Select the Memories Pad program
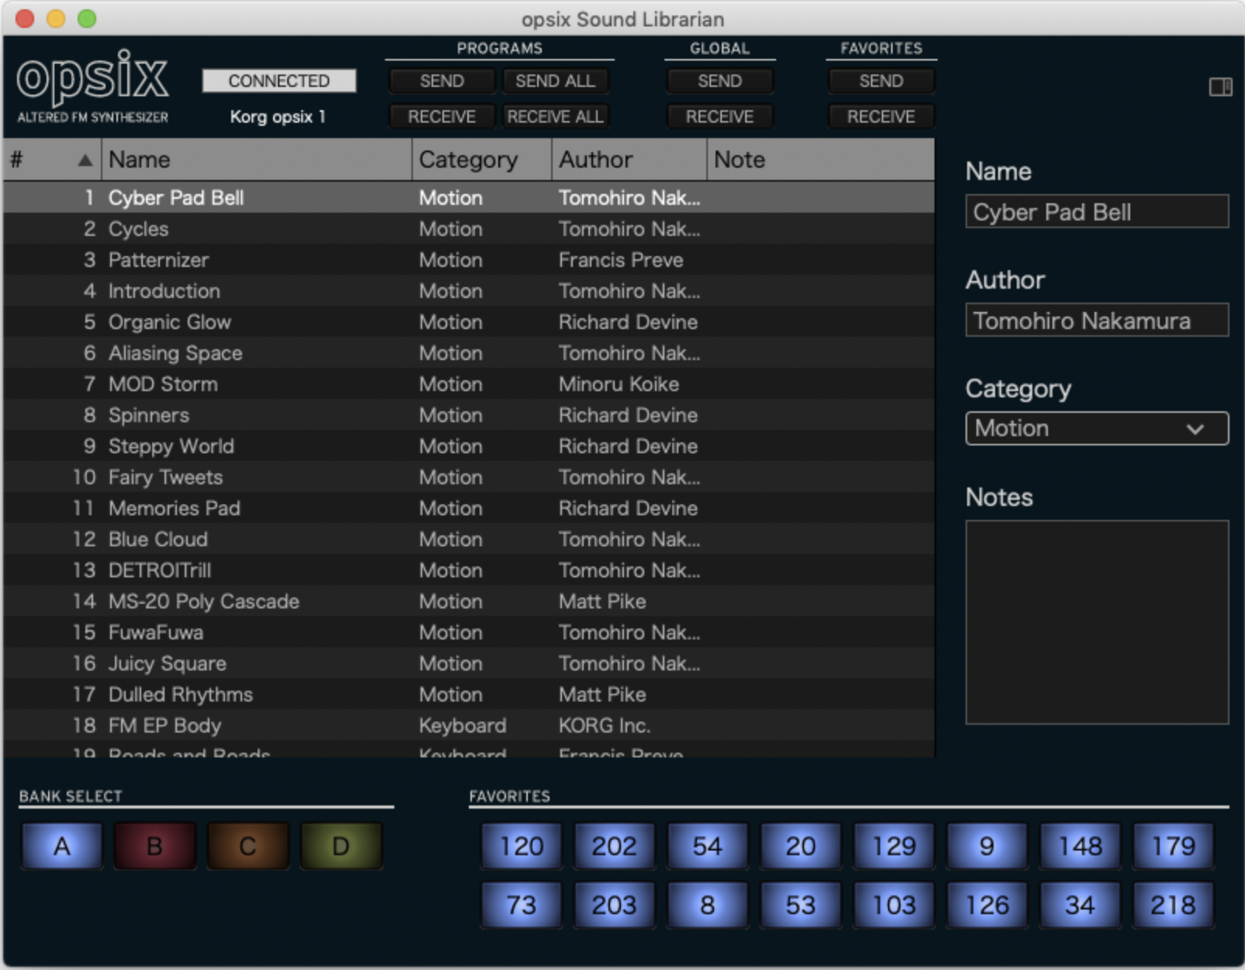This screenshot has width=1245, height=970. [x=469, y=508]
